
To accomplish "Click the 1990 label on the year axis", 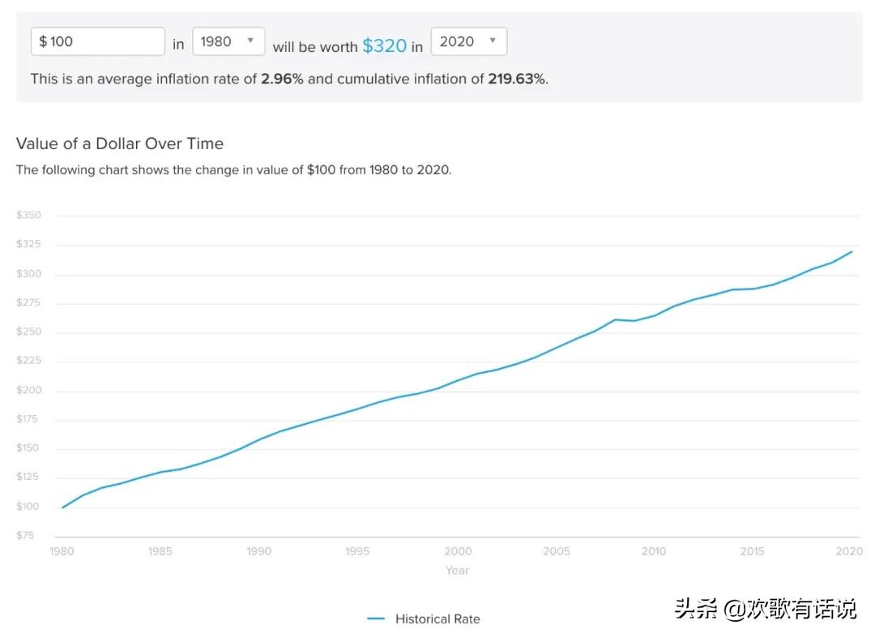I will click(x=259, y=551).
